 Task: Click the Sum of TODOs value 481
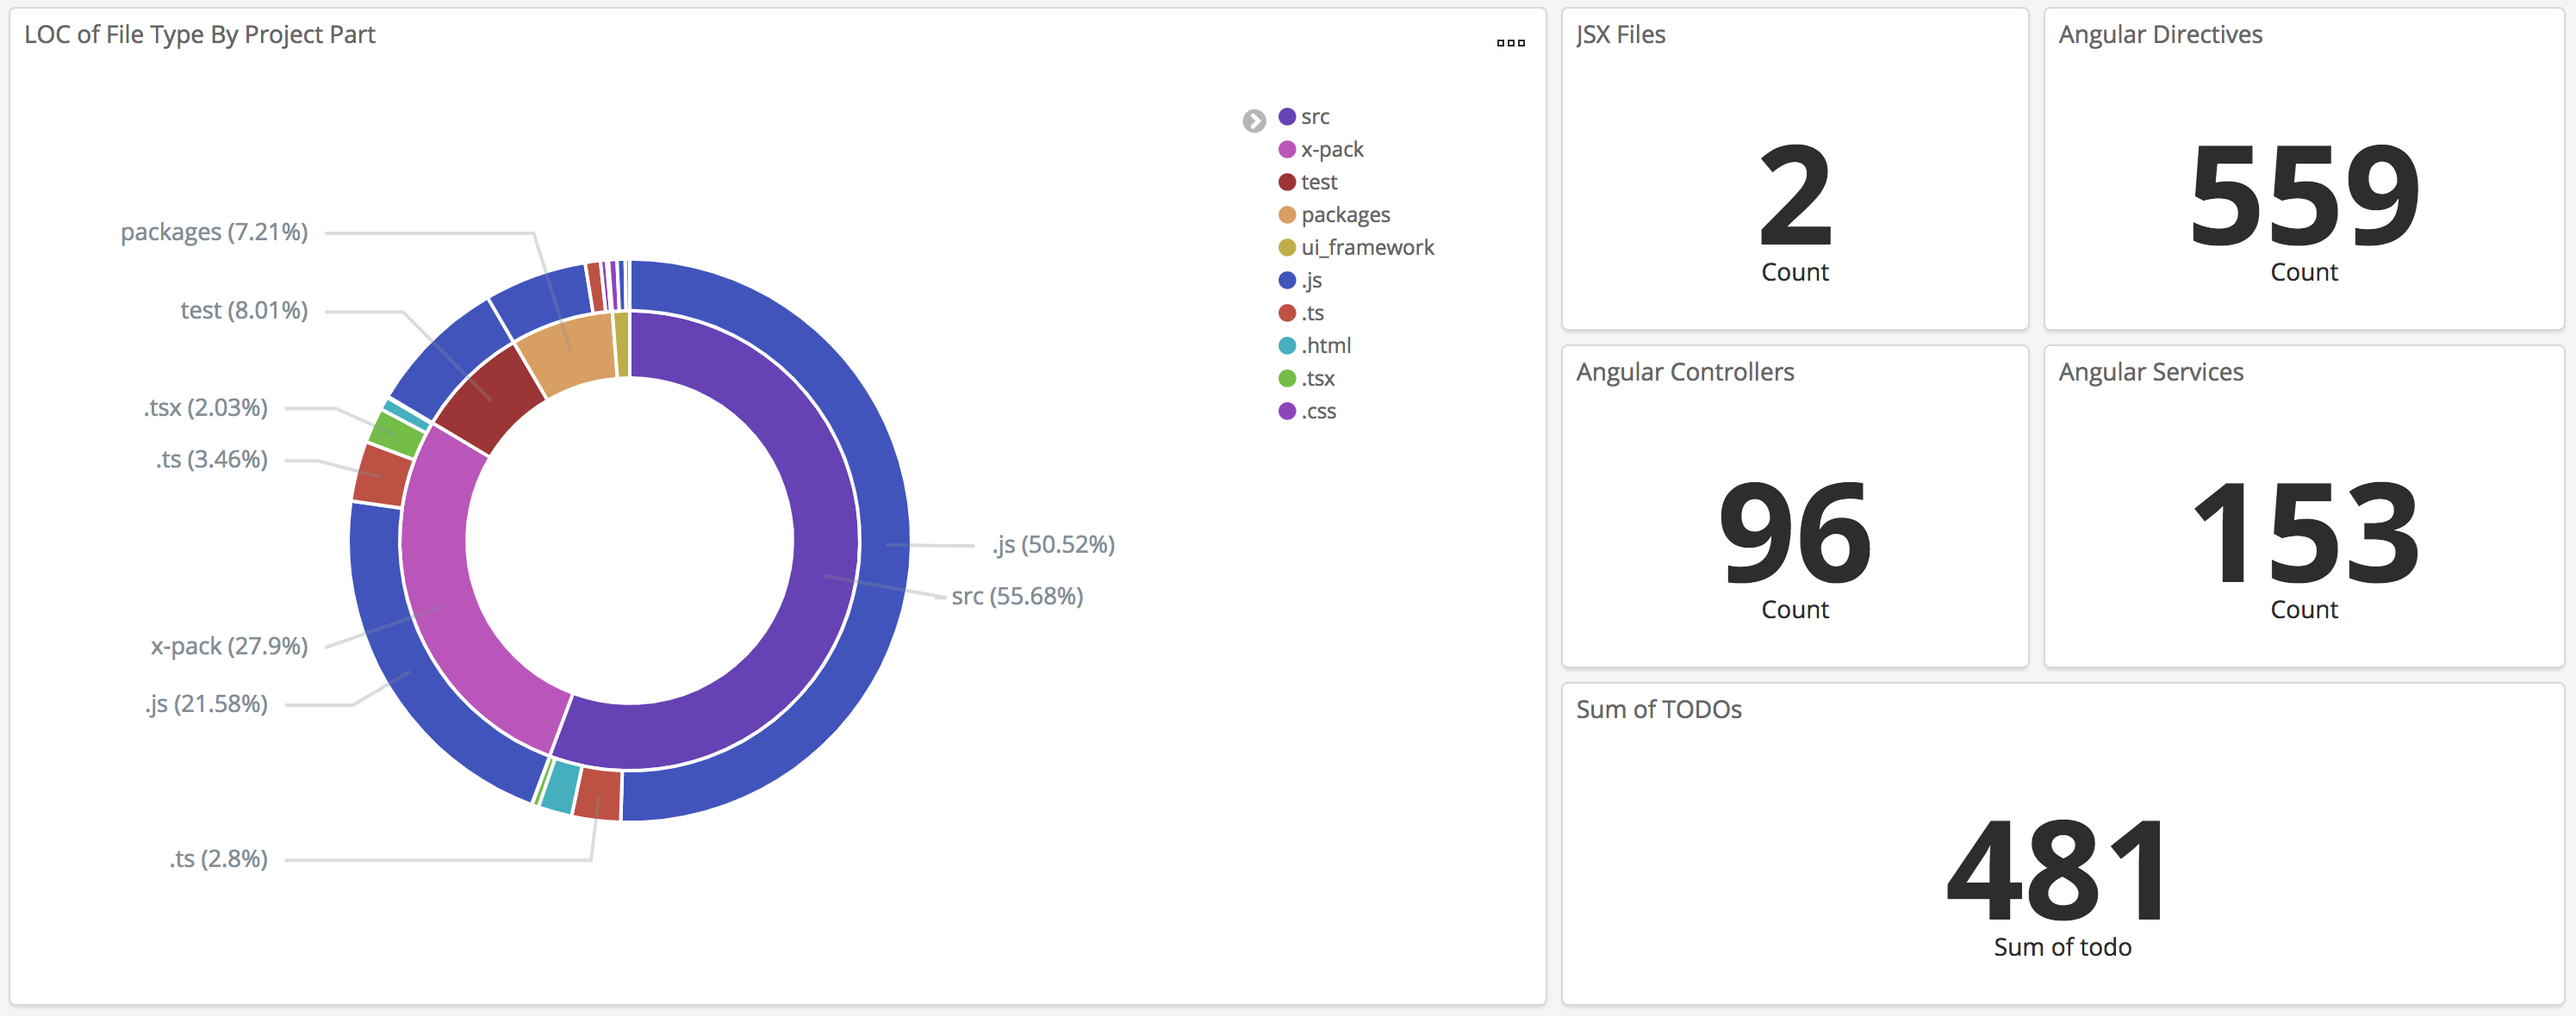(x=2061, y=870)
